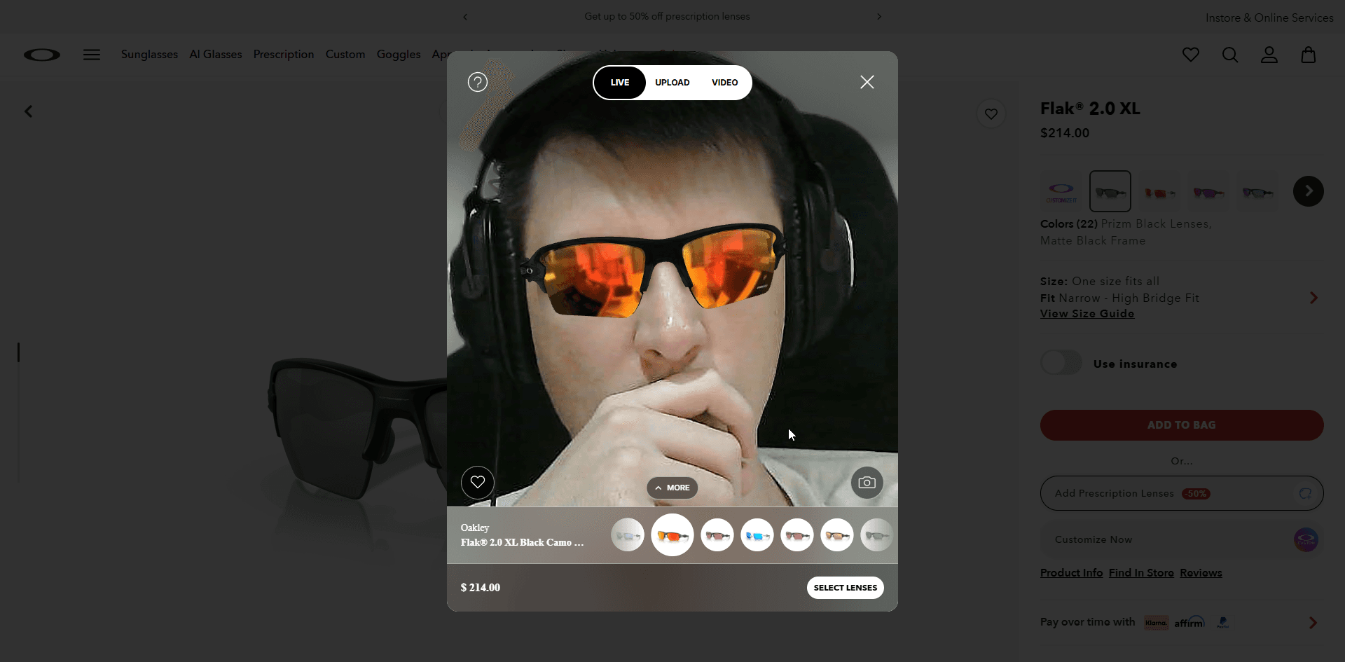Switch to the UPLOAD tab
The height and width of the screenshot is (662, 1345).
pyautogui.click(x=672, y=82)
